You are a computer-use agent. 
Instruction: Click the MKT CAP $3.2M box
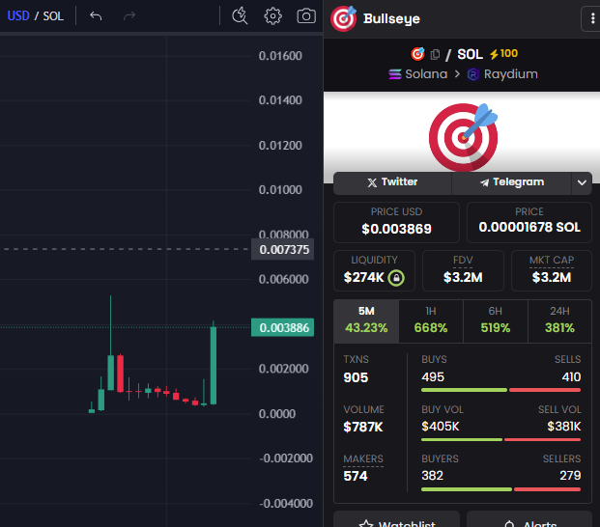pos(552,270)
